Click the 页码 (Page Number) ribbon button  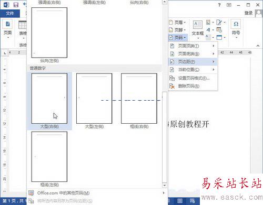pos(177,37)
